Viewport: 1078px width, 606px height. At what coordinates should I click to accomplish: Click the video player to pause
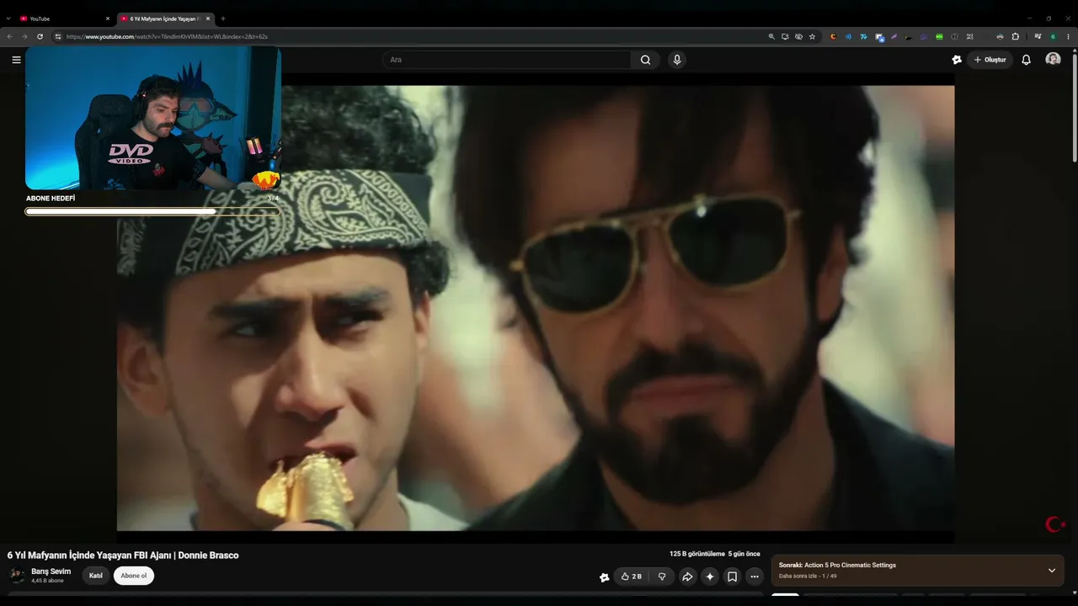536,307
